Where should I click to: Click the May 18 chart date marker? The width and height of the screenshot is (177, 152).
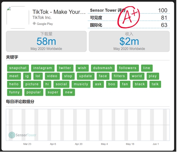130,144
